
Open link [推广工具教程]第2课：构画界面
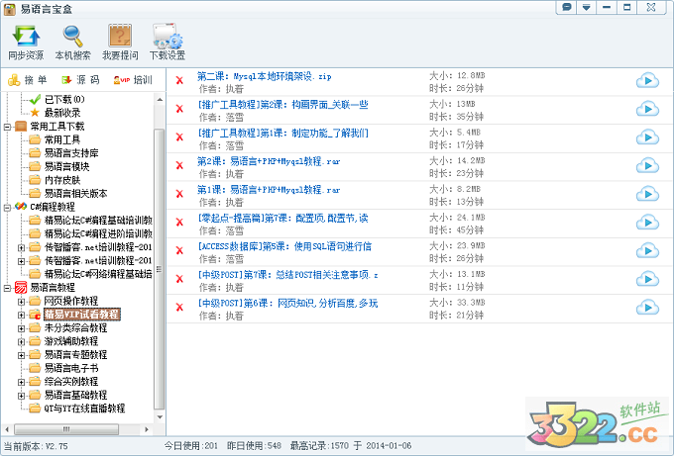pyautogui.click(x=282, y=105)
